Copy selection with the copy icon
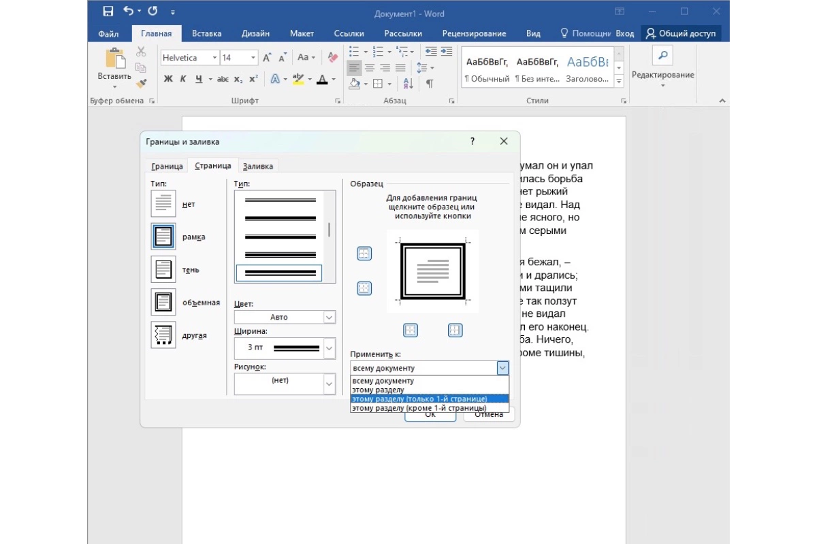The width and height of the screenshot is (817, 544). pyautogui.click(x=141, y=67)
